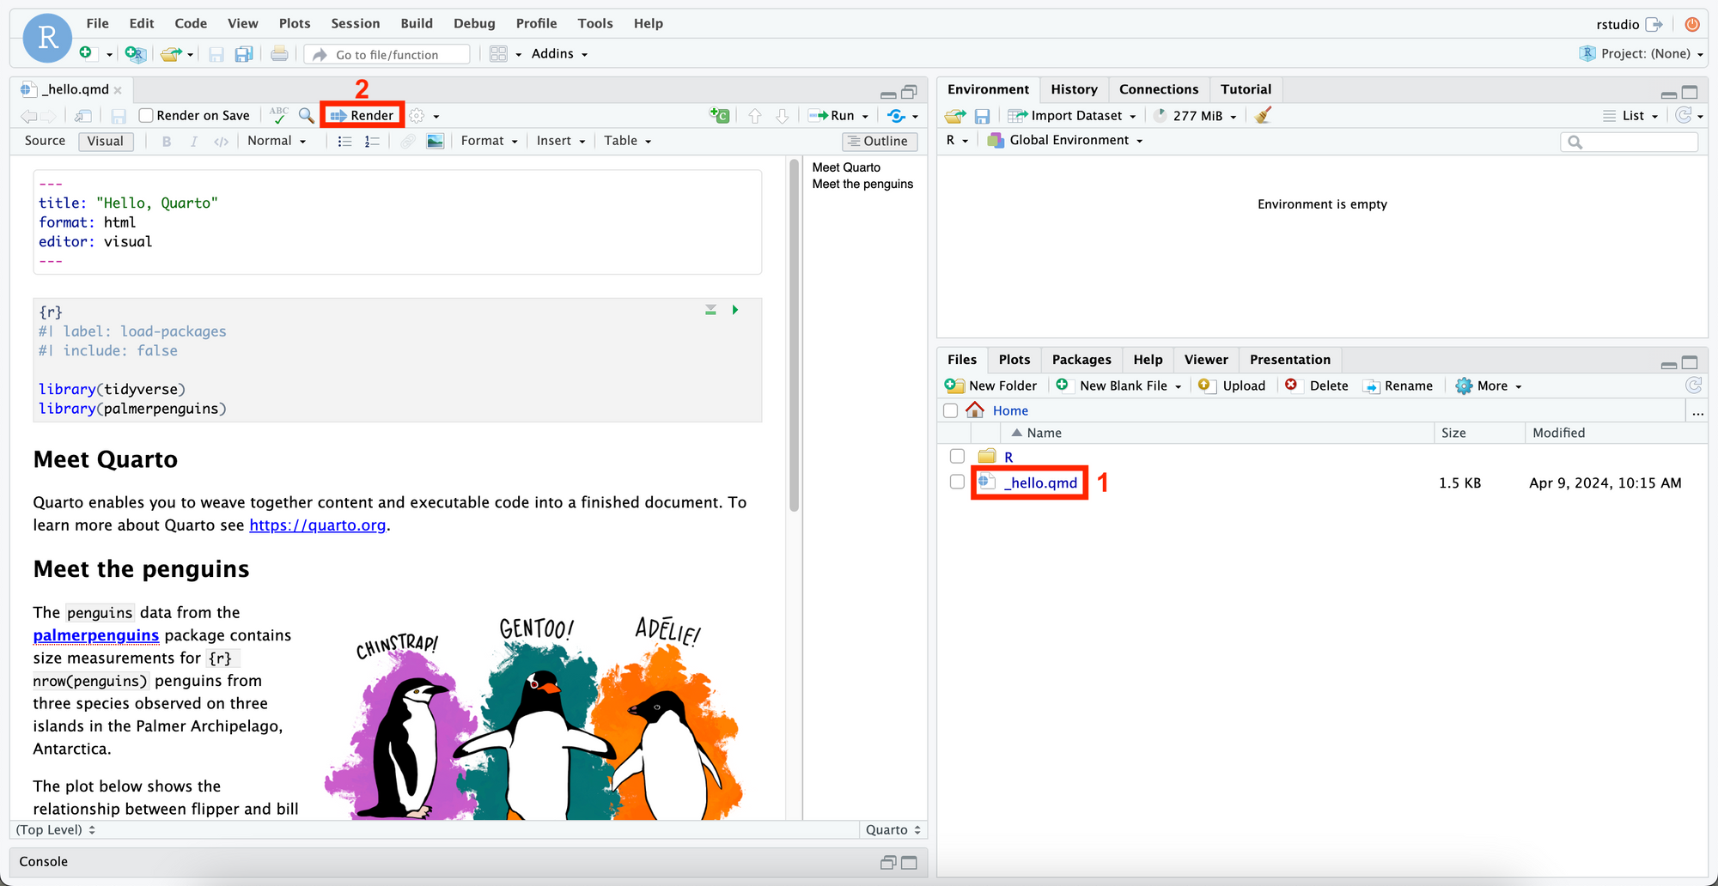Viewport: 1718px width, 886px height.
Task: Toggle the select-all checkbox beside Home
Action: tap(950, 410)
